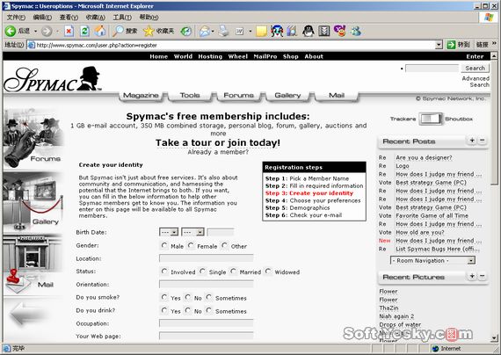This screenshot has width=501, height=355.
Task: Open Forward button history dropdown arrow
Action: pyautogui.click(x=57, y=32)
